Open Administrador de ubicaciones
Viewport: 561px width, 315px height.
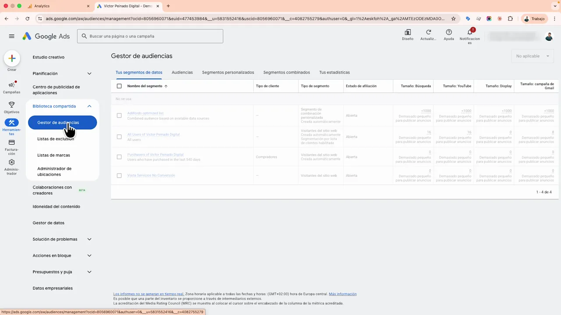pyautogui.click(x=54, y=171)
